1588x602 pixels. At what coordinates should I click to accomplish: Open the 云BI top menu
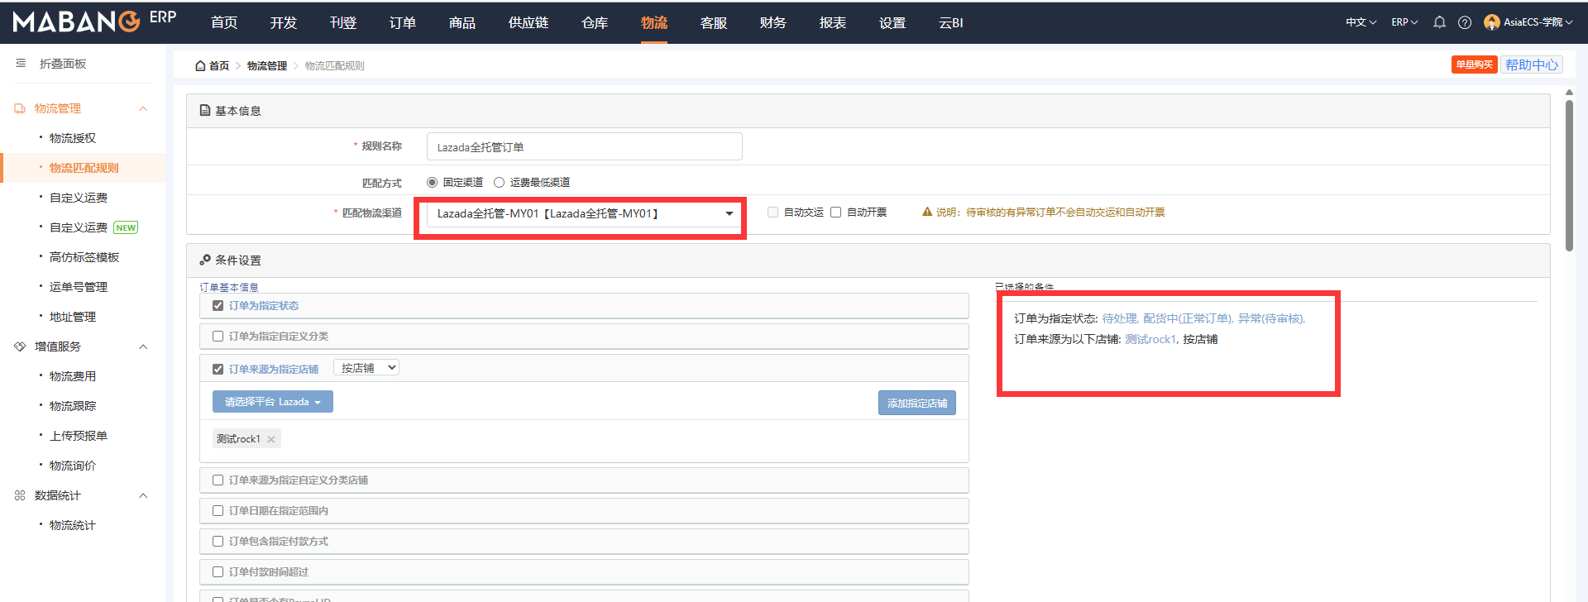point(951,22)
